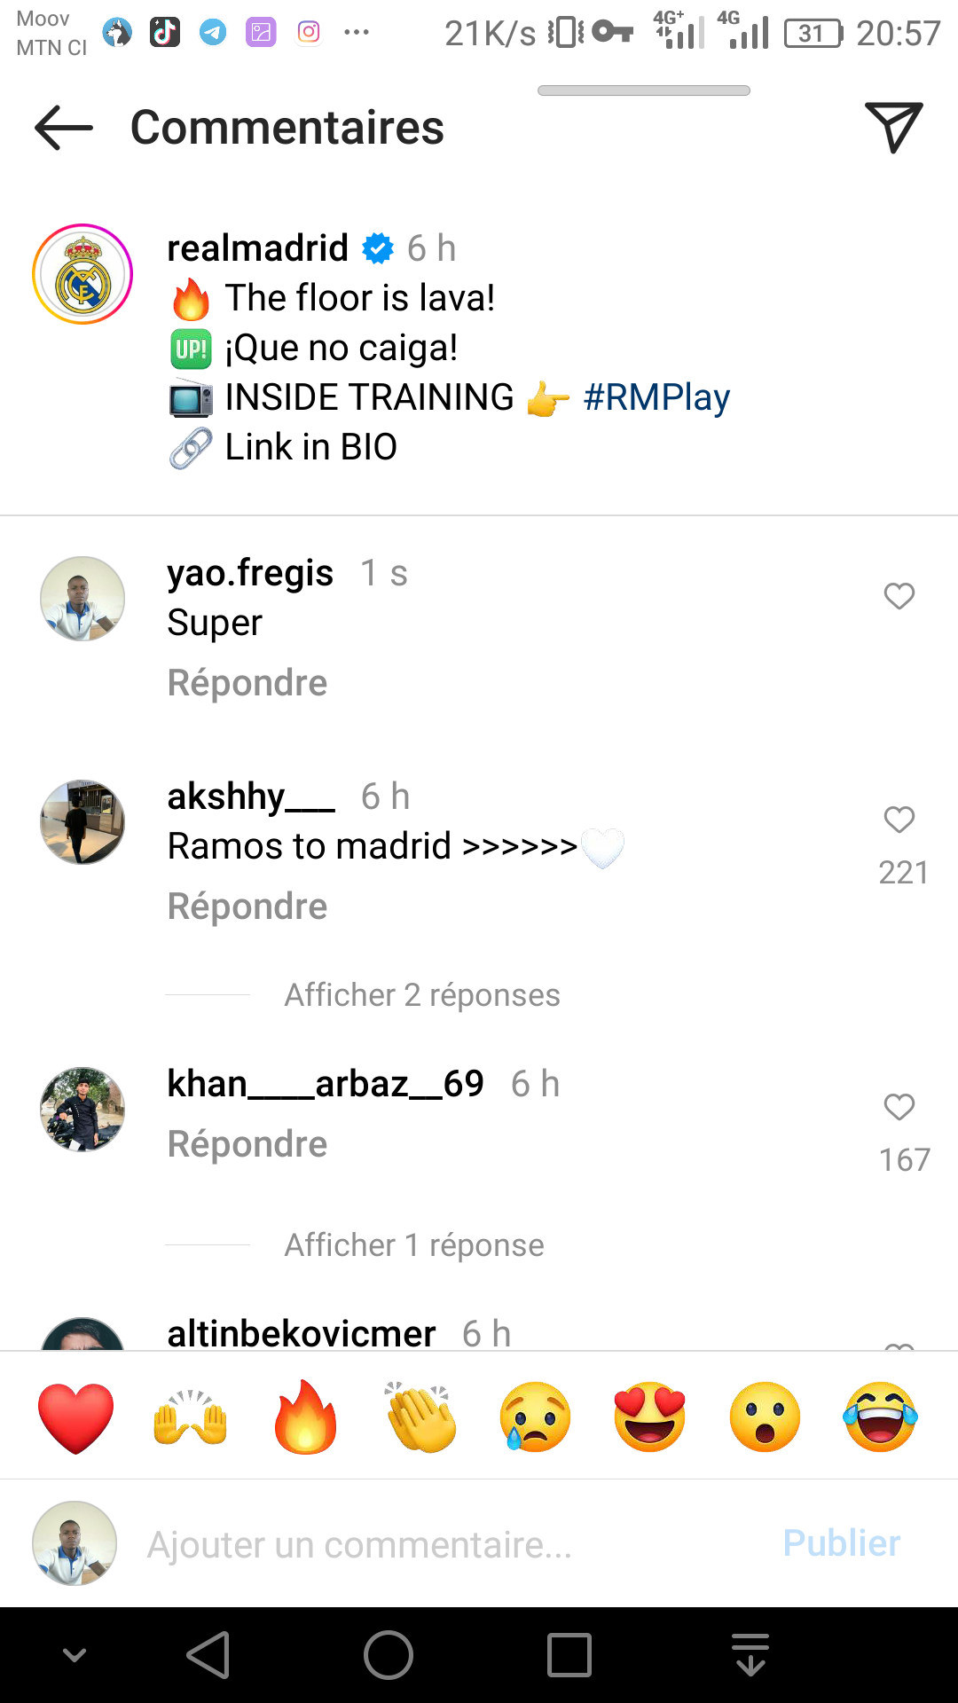Like akshhy___'s Ramos to madrid comment
The height and width of the screenshot is (1703, 958).
coord(899,820)
